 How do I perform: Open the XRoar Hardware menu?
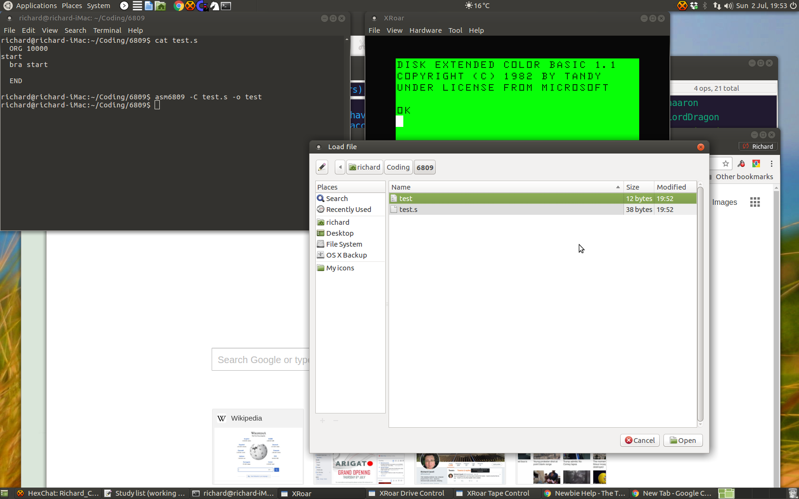pos(426,30)
